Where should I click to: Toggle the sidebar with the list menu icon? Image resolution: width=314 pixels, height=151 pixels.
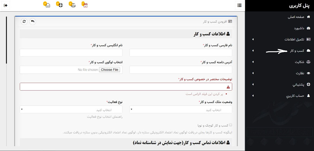(x=239, y=5)
